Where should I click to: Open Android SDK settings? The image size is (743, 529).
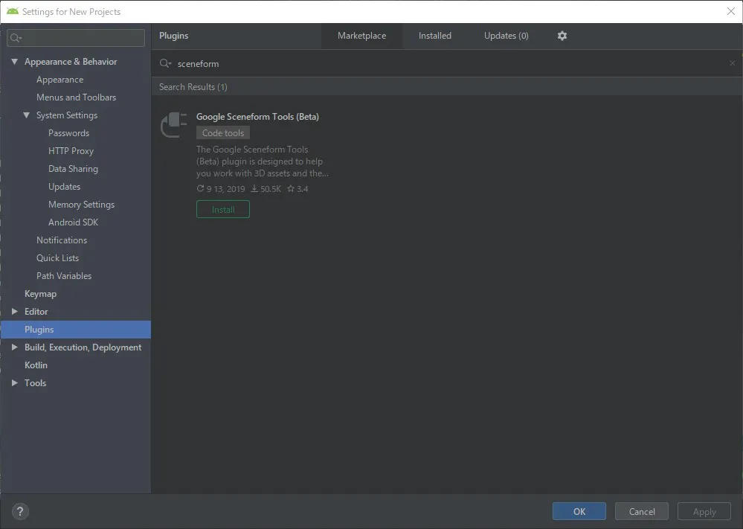pyautogui.click(x=73, y=222)
